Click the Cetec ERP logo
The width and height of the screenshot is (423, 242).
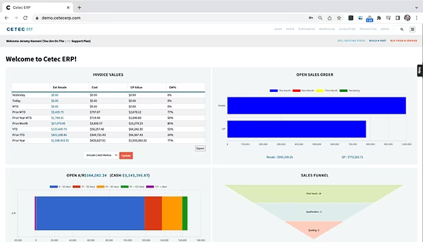[x=20, y=29]
